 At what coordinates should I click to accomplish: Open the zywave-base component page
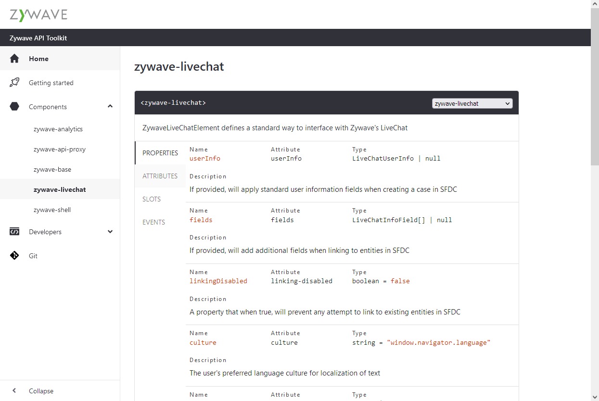coord(60,169)
